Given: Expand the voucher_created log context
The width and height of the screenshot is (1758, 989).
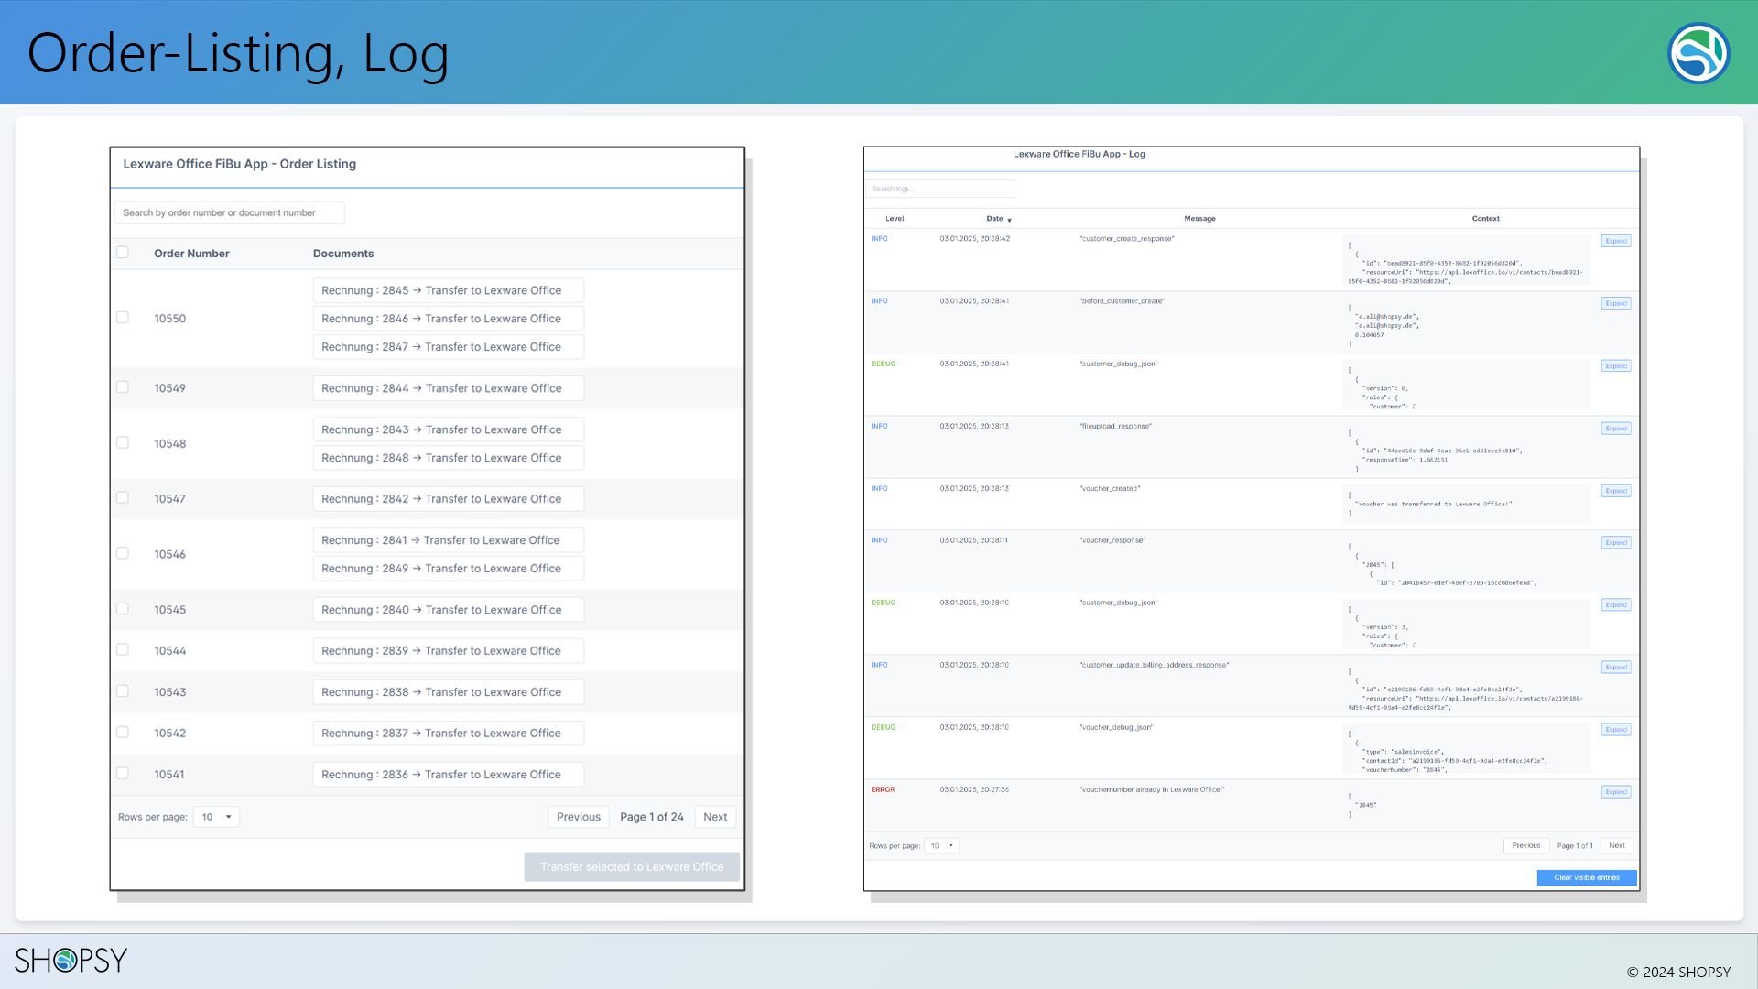Looking at the screenshot, I should point(1616,491).
